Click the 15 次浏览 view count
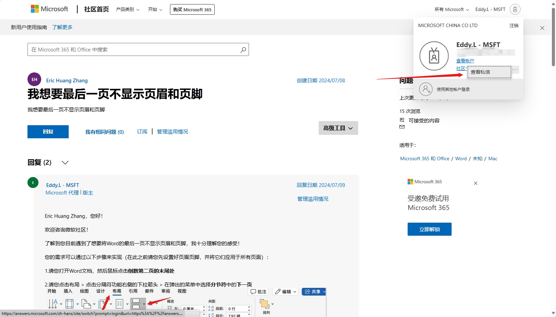 coord(410,111)
